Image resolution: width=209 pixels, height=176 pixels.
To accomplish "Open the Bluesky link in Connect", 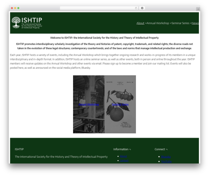I will tap(166, 157).
